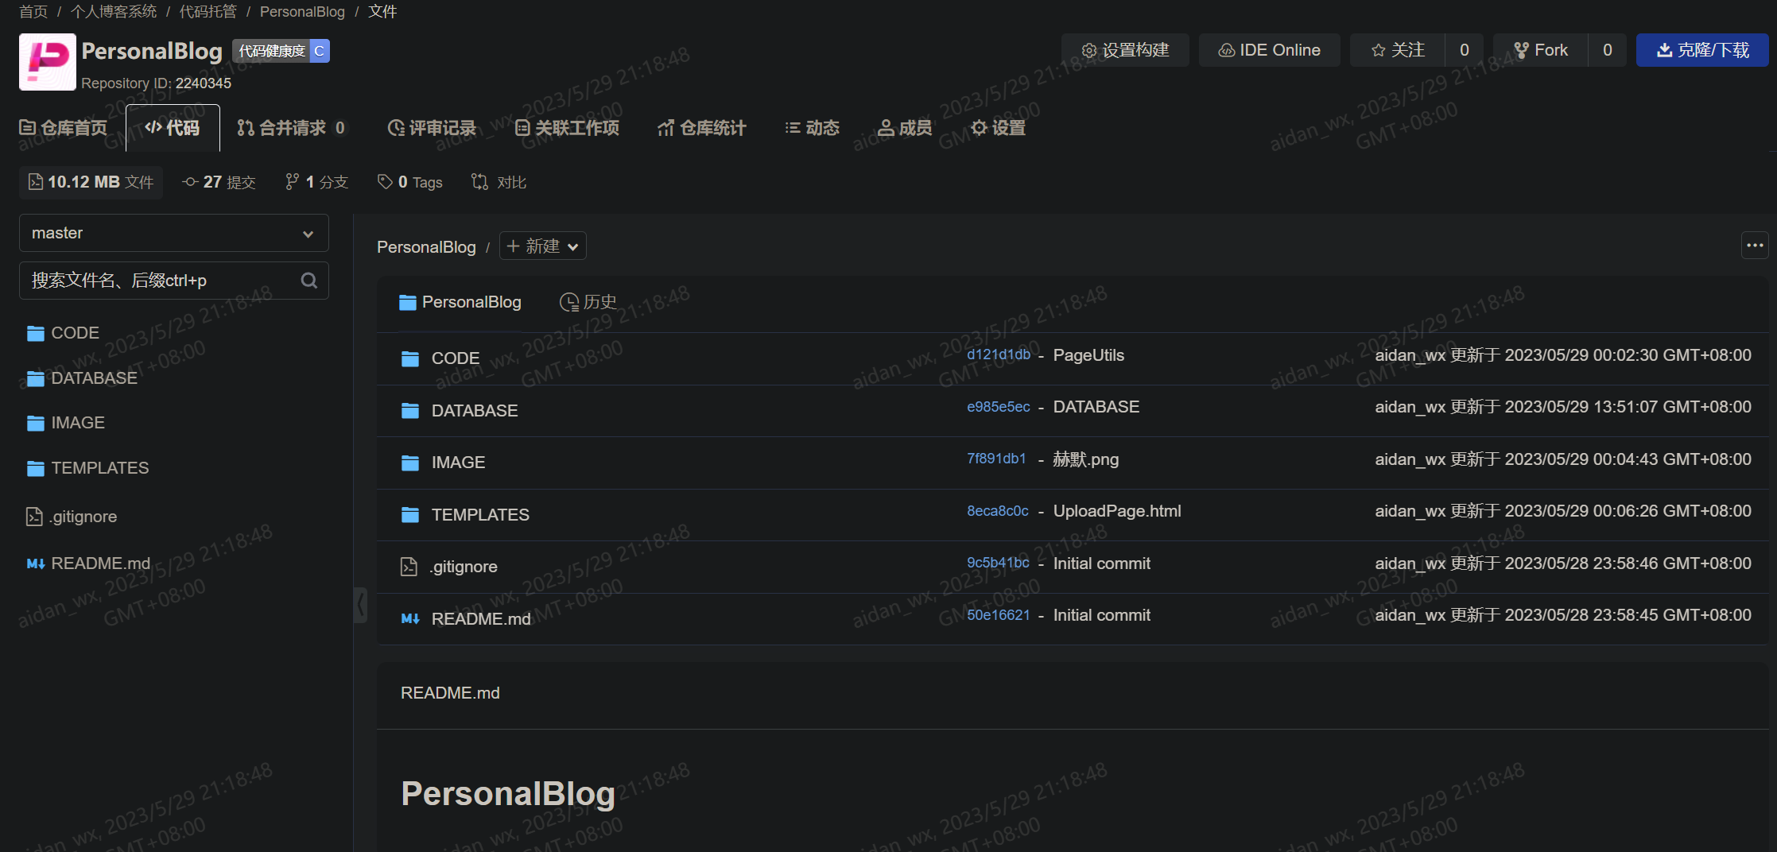Screen dimensions: 1777x852
Task: View the 27 提交 commits
Action: pyautogui.click(x=219, y=182)
